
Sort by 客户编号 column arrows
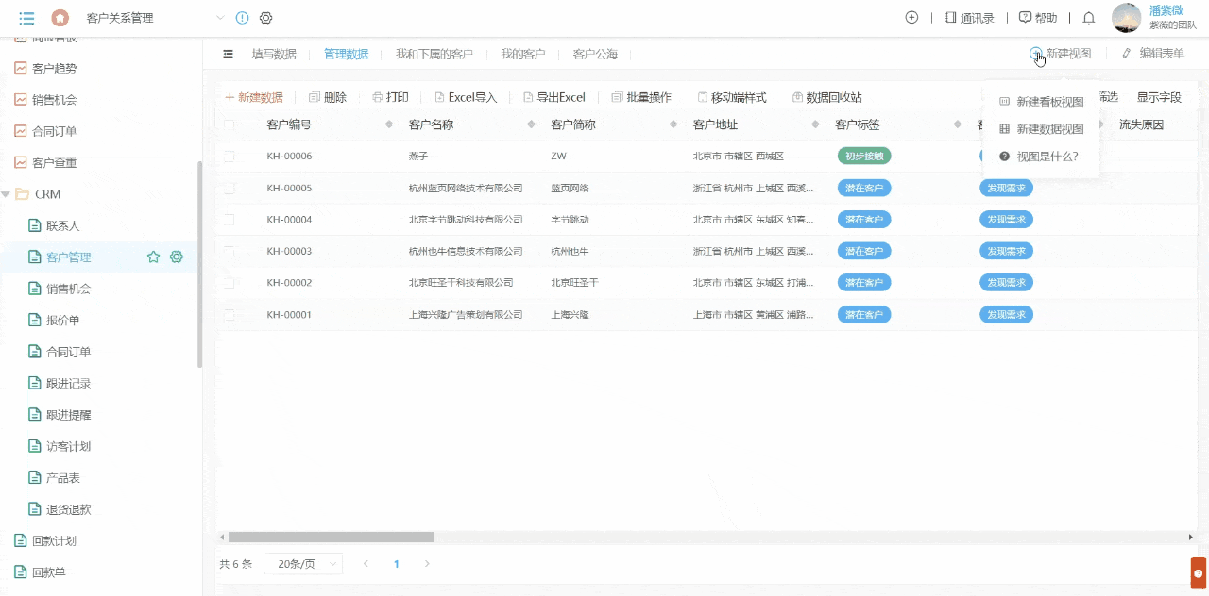(x=389, y=124)
